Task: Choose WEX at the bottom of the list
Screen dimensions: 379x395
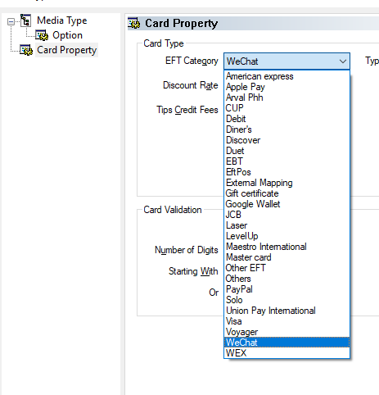Action: click(x=287, y=353)
